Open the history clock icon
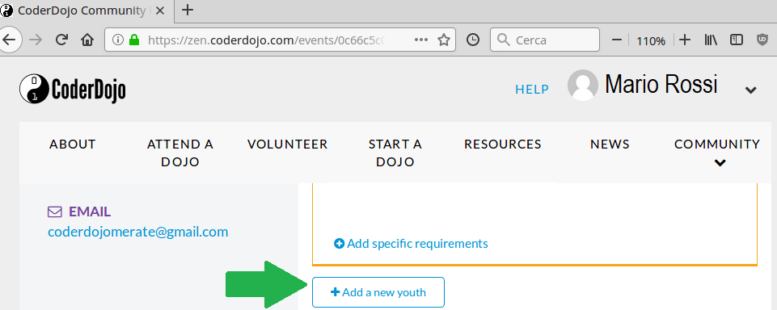 click(x=473, y=40)
